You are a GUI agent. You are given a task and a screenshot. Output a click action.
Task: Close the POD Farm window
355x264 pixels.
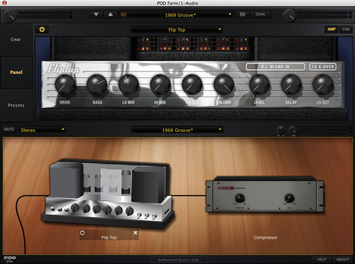click(x=4, y=3)
